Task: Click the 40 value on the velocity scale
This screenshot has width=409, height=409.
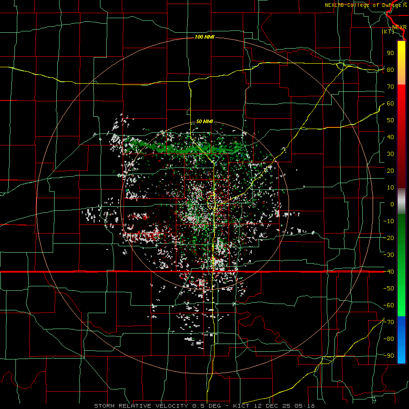Action: click(x=390, y=137)
